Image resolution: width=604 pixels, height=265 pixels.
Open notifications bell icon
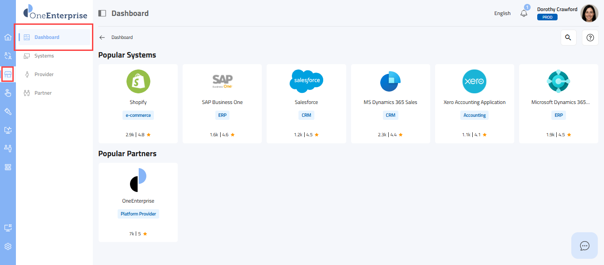tap(524, 13)
